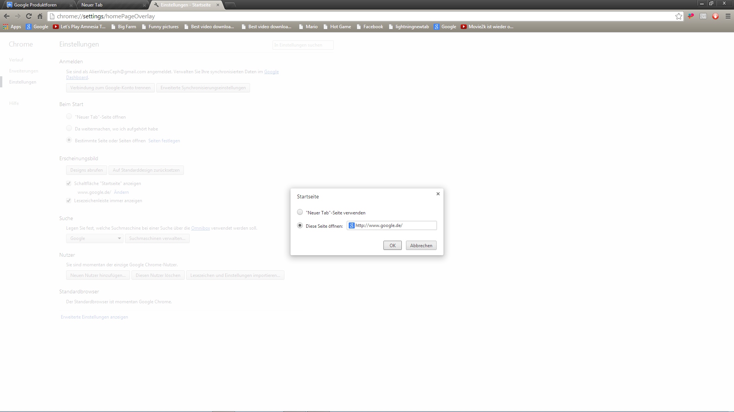
Task: Click the home icon in toolbar
Action: point(40,16)
